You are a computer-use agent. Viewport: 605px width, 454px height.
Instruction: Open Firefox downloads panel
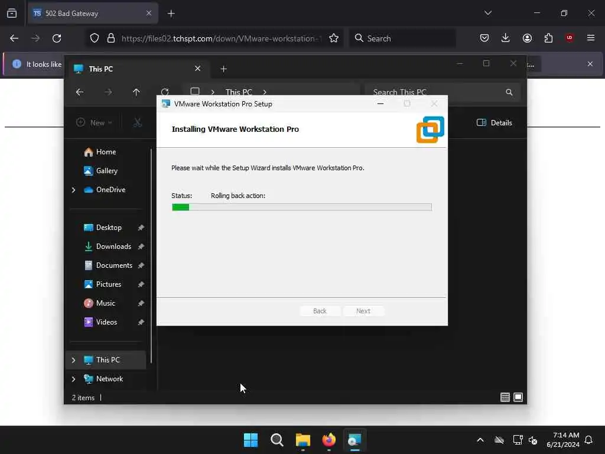[x=506, y=38]
